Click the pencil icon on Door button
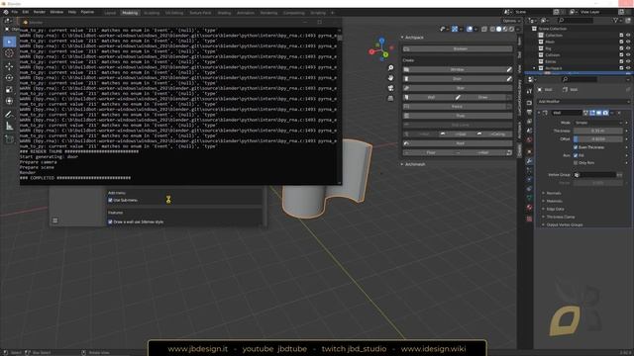634x356 pixels. pyautogui.click(x=509, y=79)
